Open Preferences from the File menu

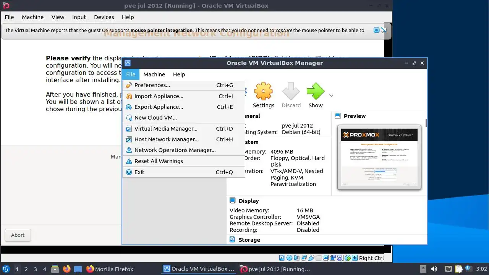click(x=183, y=85)
